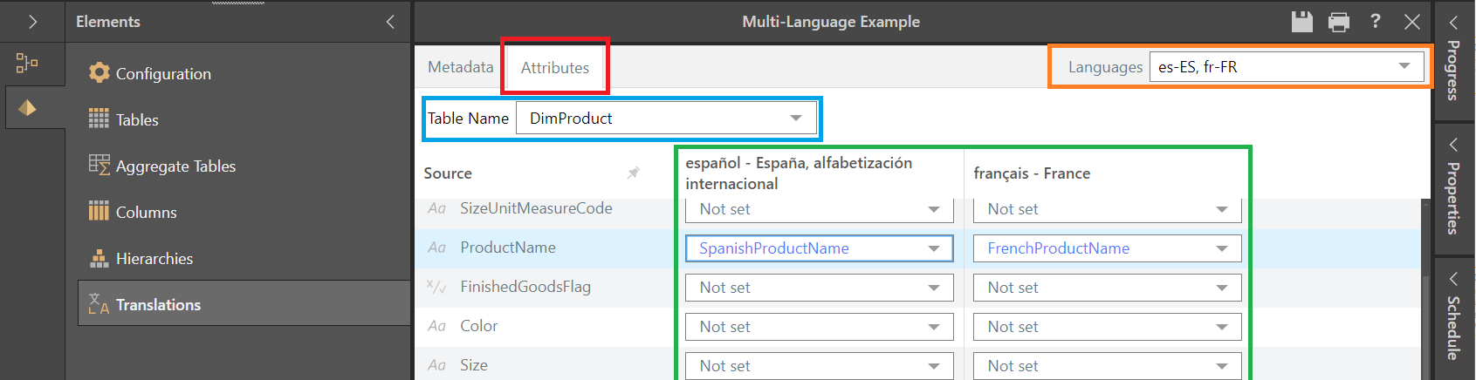Viewport: 1476px width, 380px height.
Task: Open the Tables element
Action: tap(137, 120)
